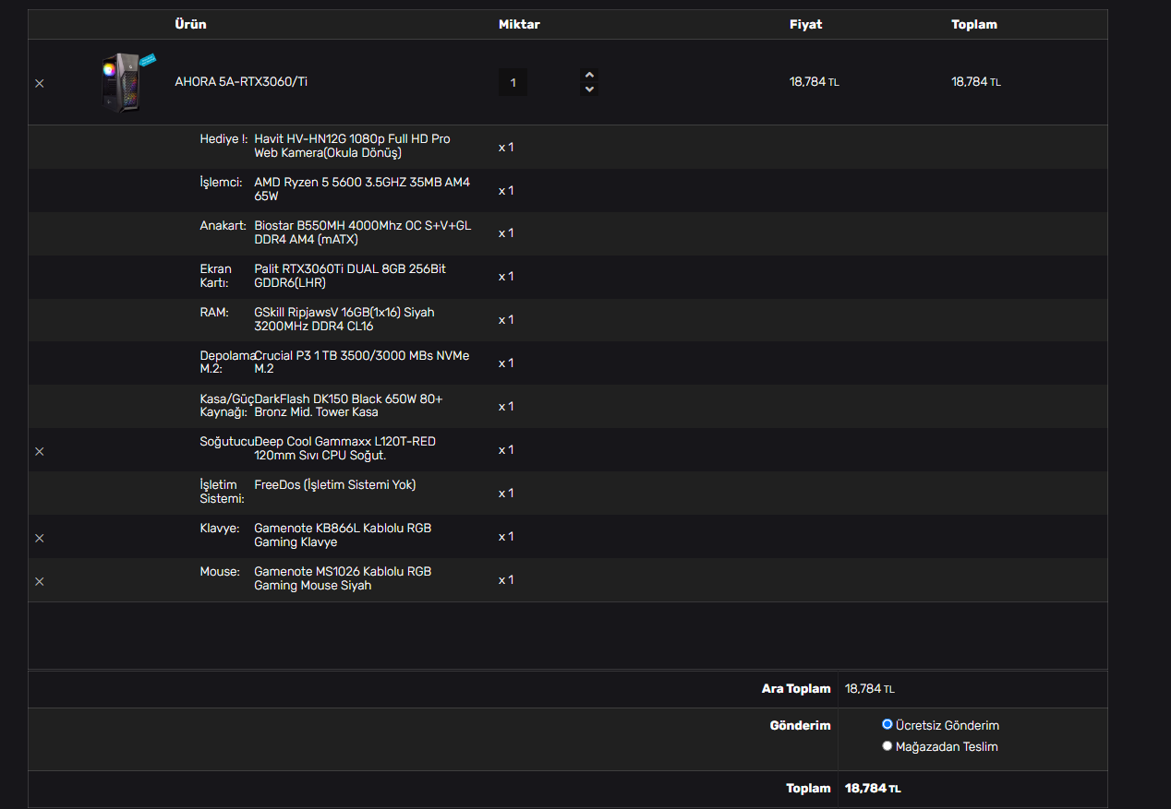Select the Ücretsiz Gönderim shipping option
Viewport: 1171px width, 809px height.
click(x=887, y=725)
